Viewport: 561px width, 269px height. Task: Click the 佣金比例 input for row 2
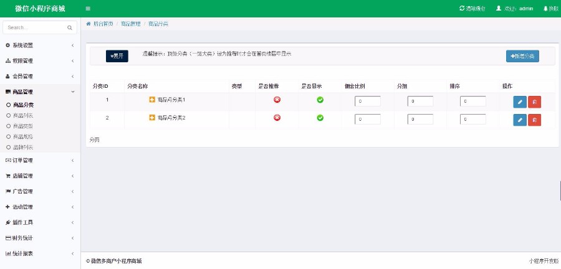pos(367,119)
